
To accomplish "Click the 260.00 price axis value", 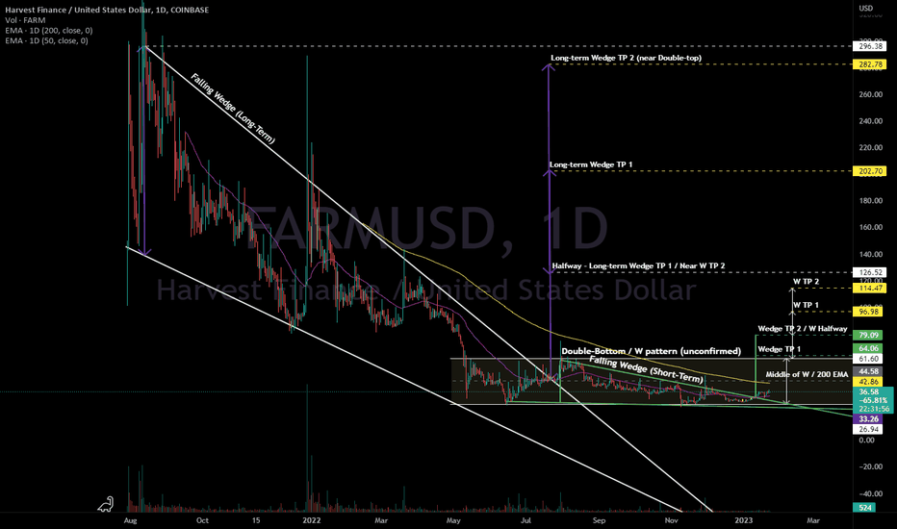I will coord(870,94).
